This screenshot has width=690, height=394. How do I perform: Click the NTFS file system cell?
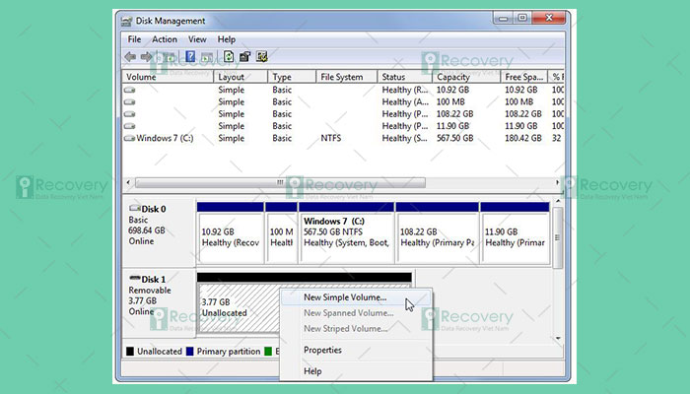[331, 138]
